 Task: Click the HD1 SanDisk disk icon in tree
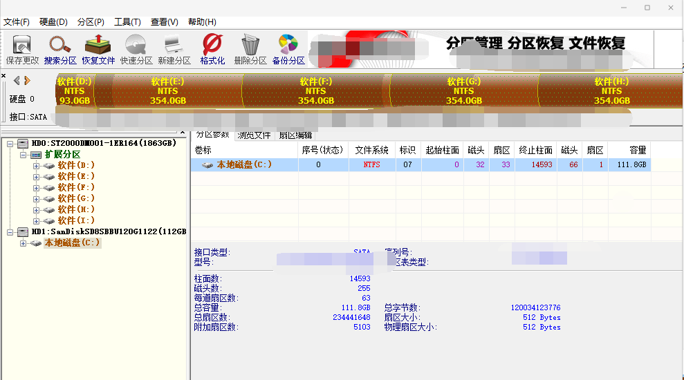tap(23, 232)
